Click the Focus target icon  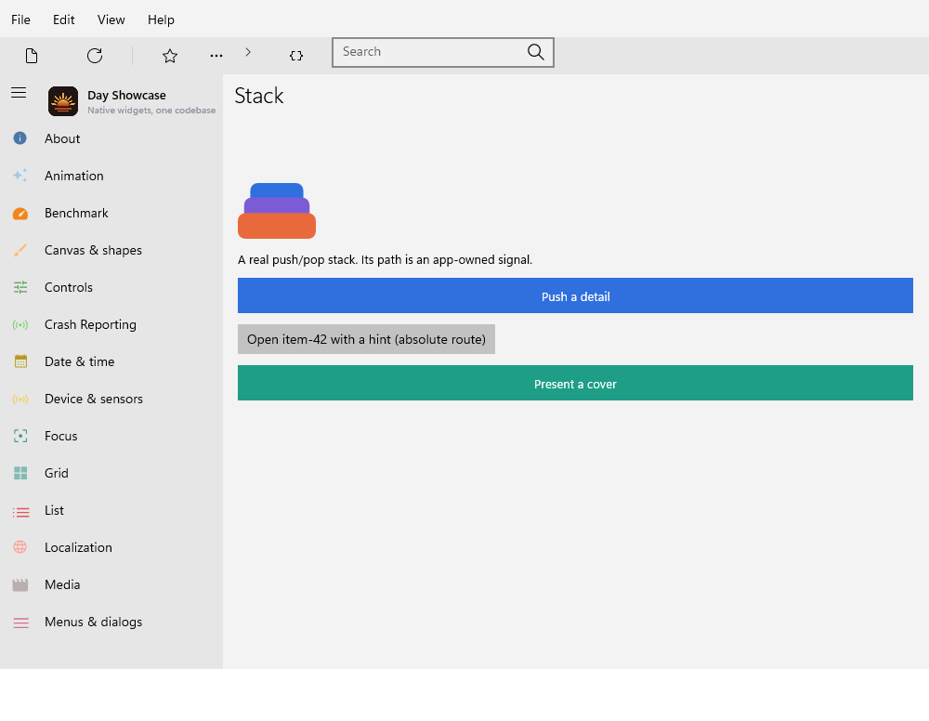tap(20, 436)
